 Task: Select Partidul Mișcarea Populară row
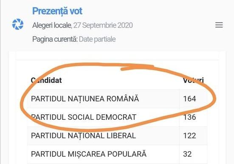117,154
